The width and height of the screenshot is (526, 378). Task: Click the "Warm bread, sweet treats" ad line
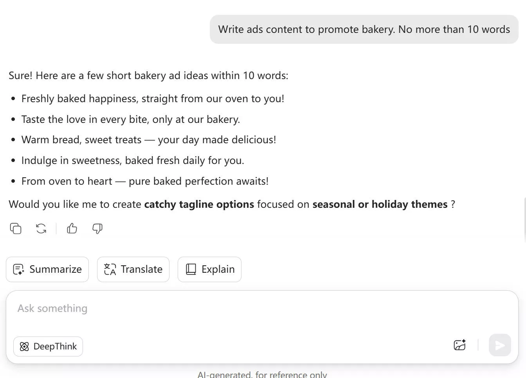[149, 140]
